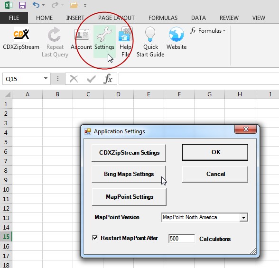279x268 pixels.
Task: Click the calculations count field showing 500
Action: [181, 239]
